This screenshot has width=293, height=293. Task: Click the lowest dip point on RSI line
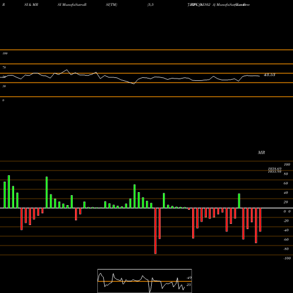pos(134,84)
